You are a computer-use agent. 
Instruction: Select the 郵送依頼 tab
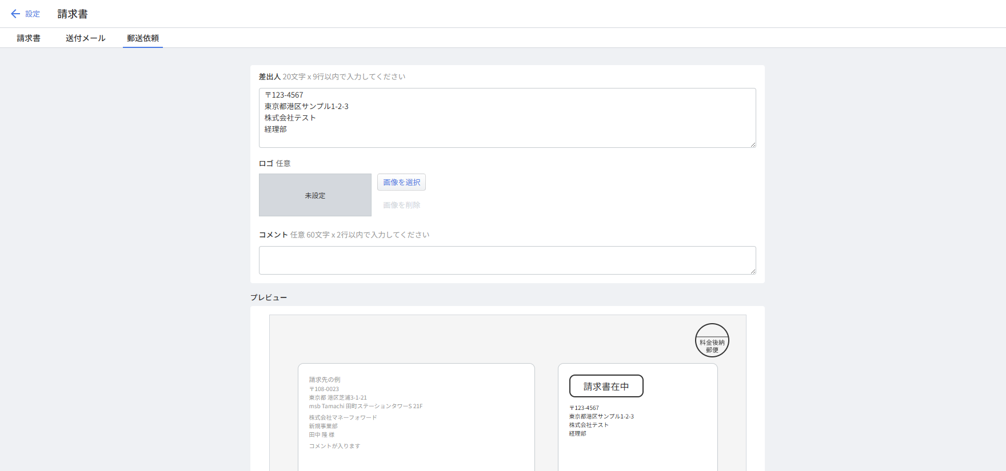point(143,38)
